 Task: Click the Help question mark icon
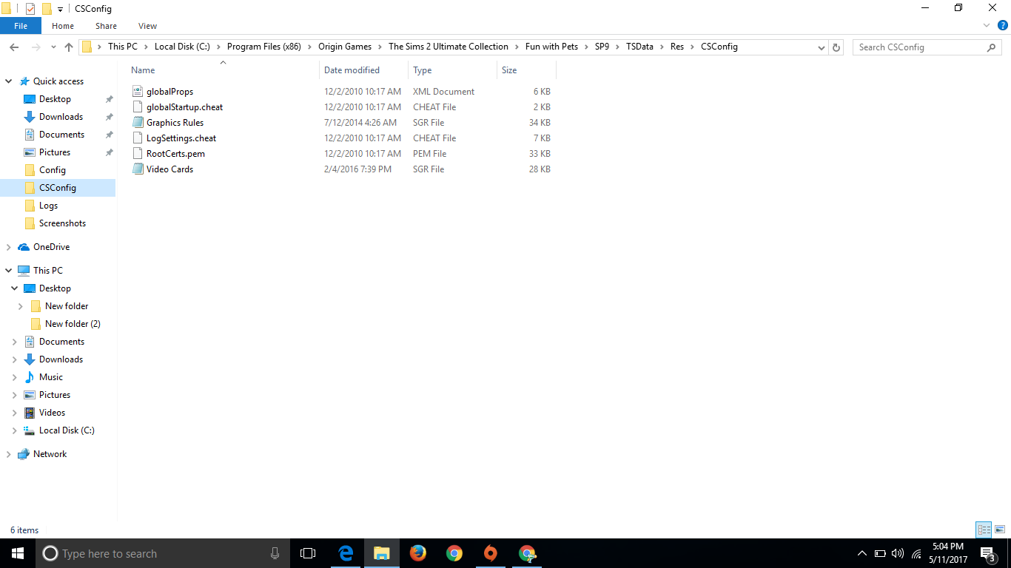[x=1002, y=26]
